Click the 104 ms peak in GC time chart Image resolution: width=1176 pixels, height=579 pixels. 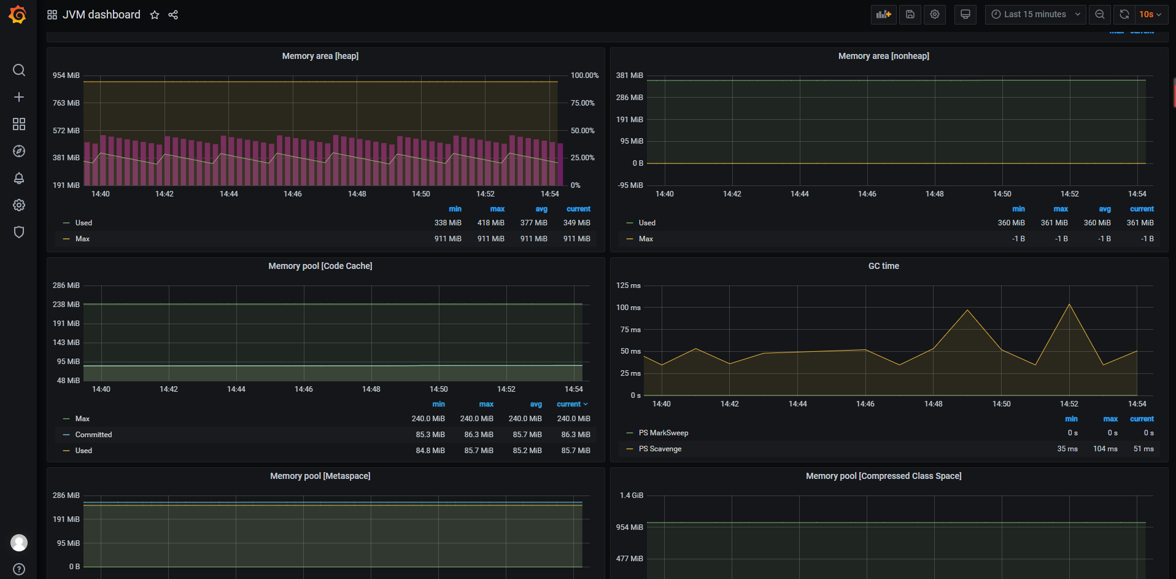1069,305
